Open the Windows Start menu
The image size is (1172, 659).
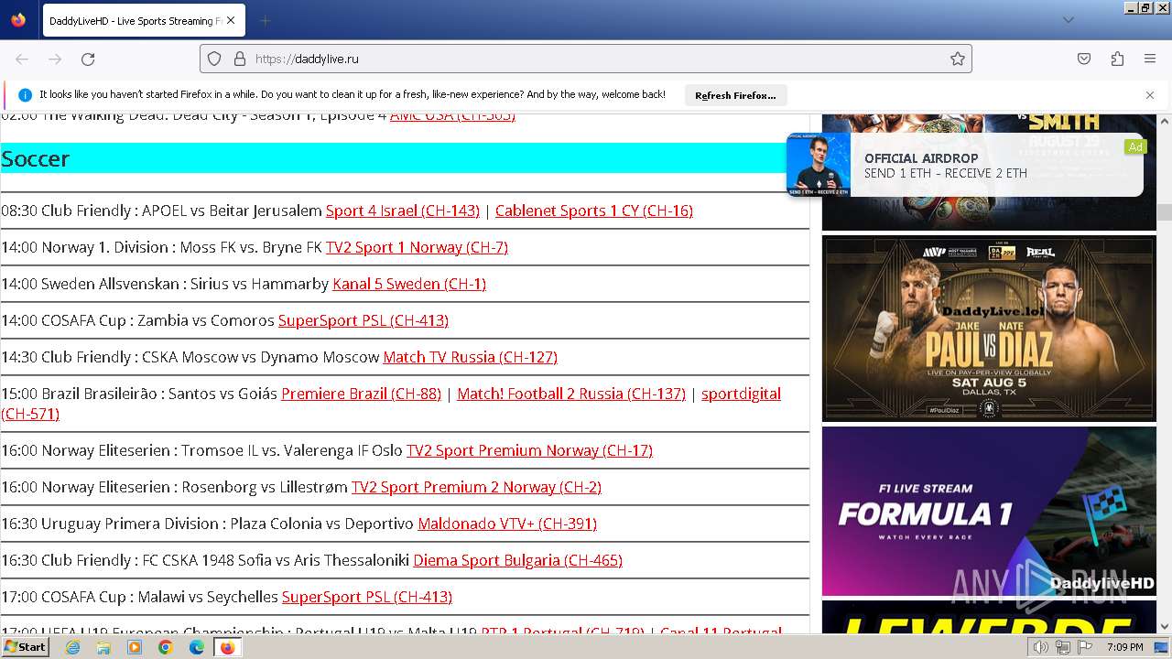[26, 646]
